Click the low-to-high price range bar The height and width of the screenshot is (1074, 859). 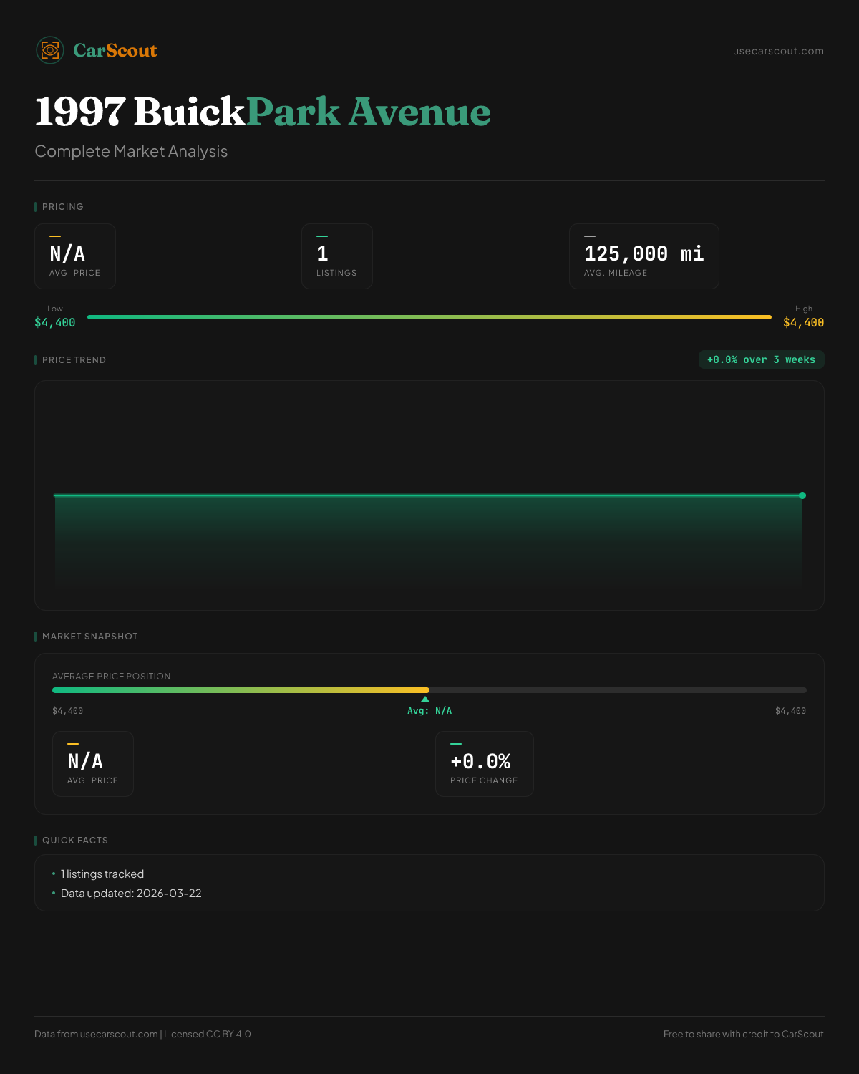click(429, 317)
